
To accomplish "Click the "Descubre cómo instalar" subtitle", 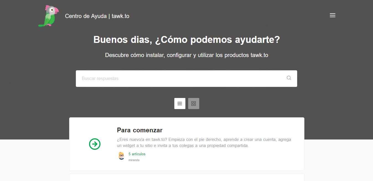I will pos(186,55).
